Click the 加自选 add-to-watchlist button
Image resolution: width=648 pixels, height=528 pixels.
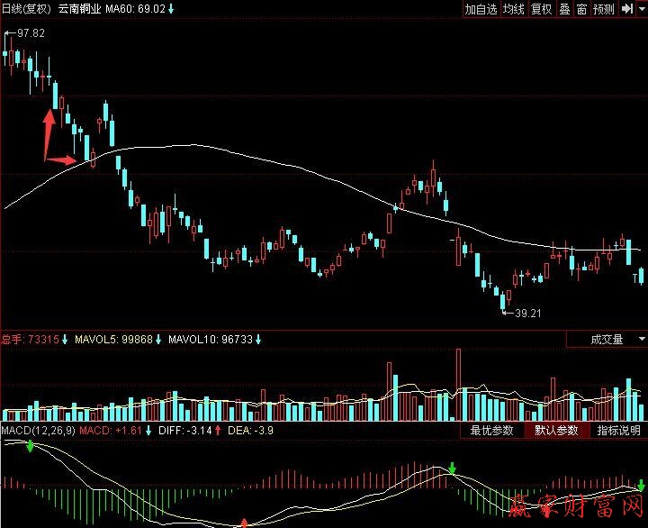click(481, 9)
